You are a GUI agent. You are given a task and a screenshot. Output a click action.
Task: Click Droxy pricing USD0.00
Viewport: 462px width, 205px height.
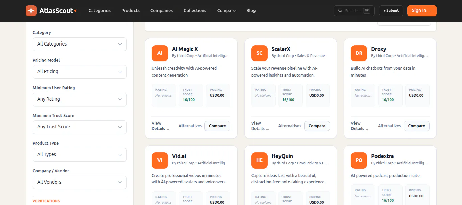point(416,96)
